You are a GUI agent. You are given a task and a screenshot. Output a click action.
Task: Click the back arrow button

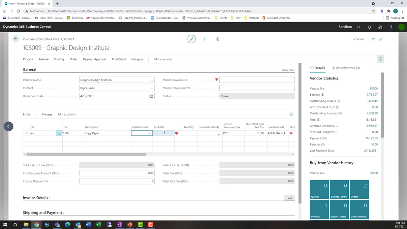pos(16,39)
